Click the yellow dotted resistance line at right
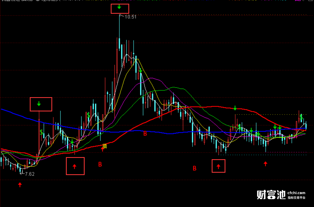This screenshot has width=314, height=207. tap(271, 115)
